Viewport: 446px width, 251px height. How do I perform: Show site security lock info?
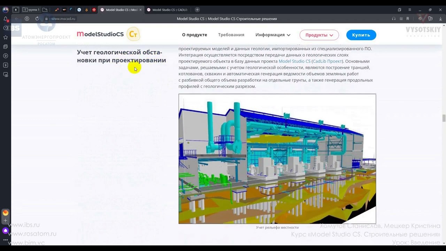click(46, 19)
